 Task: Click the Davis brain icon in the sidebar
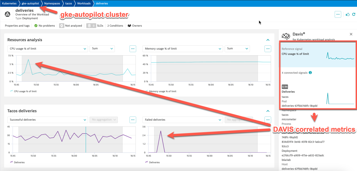pos(286,36)
